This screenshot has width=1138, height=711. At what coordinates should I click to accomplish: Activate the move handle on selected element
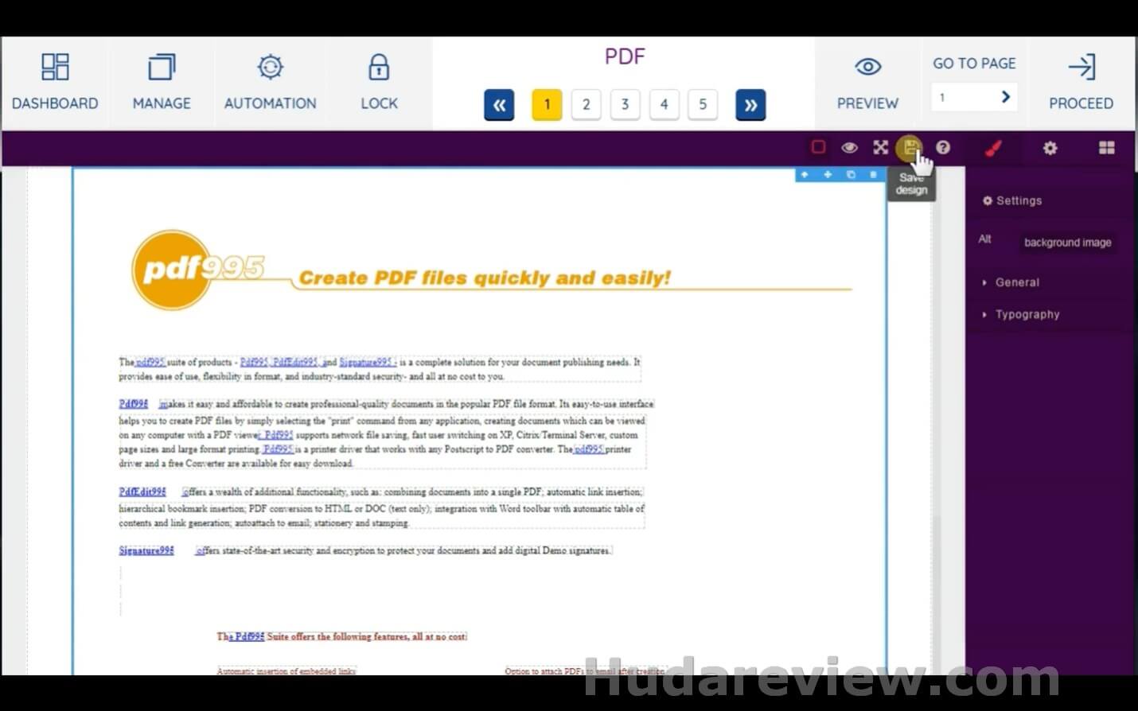tap(828, 174)
